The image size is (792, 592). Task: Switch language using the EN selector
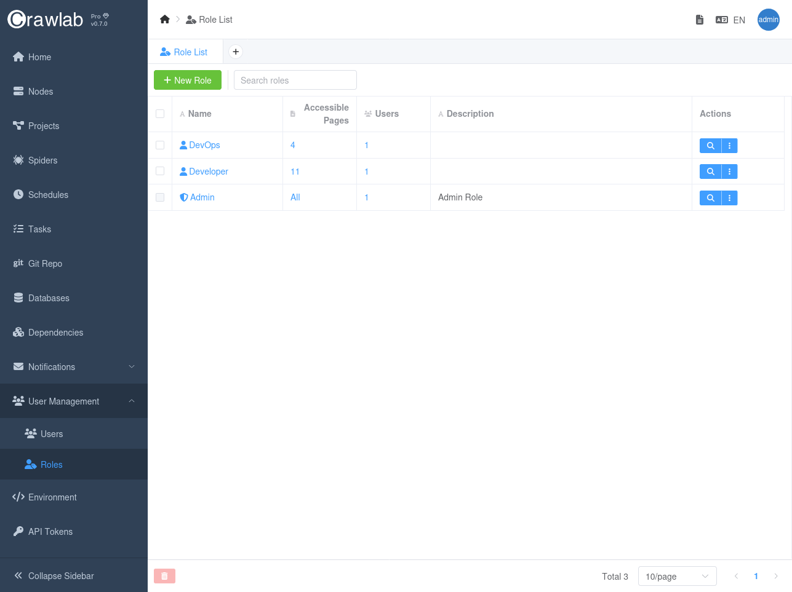730,20
